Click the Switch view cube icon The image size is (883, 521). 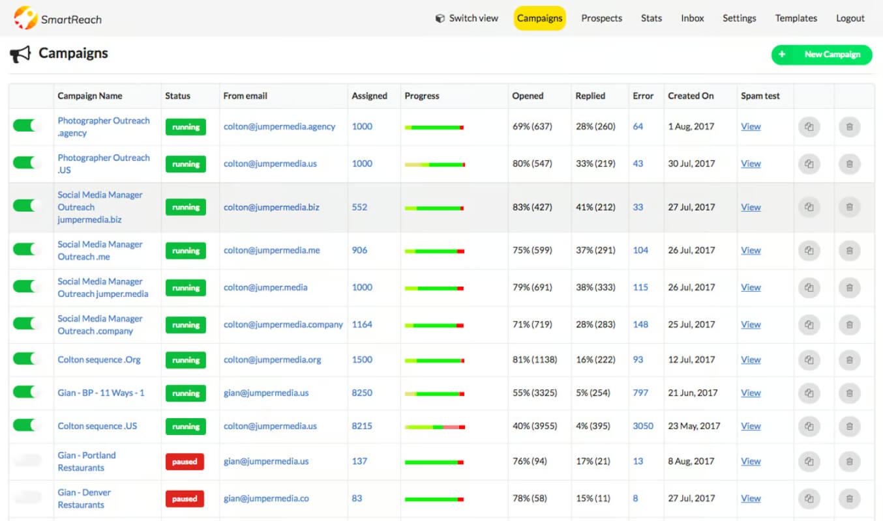point(440,18)
